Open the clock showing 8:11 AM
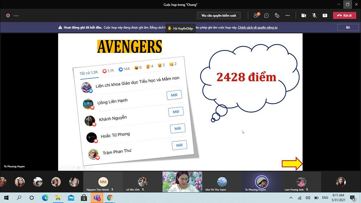The height and width of the screenshot is (203, 361). coord(338,197)
